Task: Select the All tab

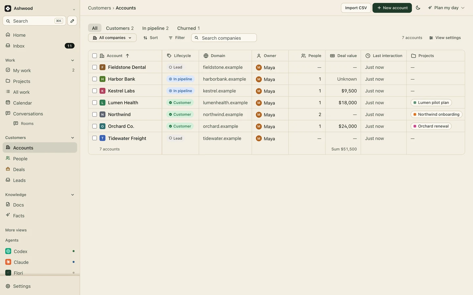Action: point(95,28)
